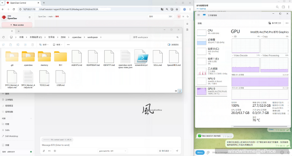Click the 3D GPU usage graph

tap(245, 46)
